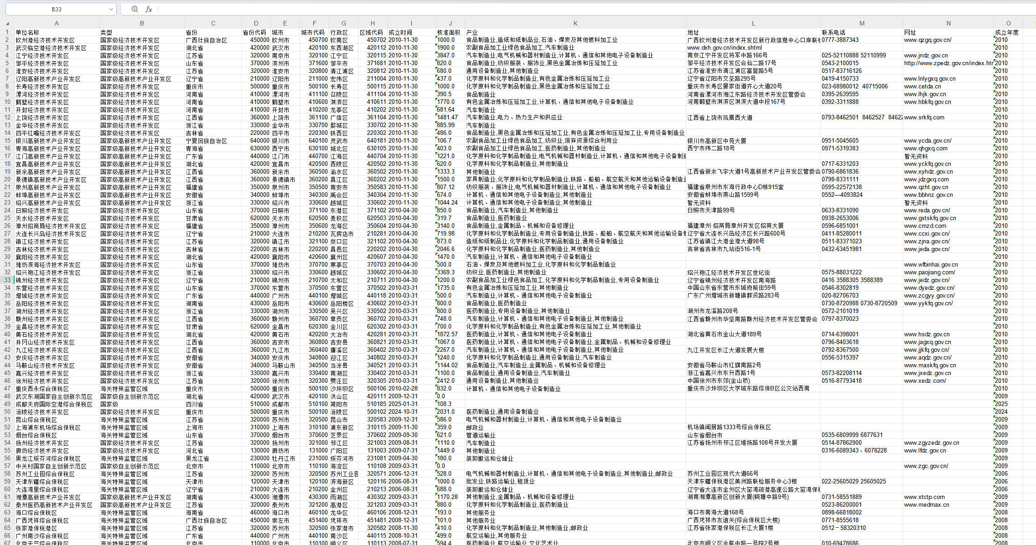The width and height of the screenshot is (1036, 545).
Task: Click link www.medmax.cn in row 62
Action: point(926,505)
